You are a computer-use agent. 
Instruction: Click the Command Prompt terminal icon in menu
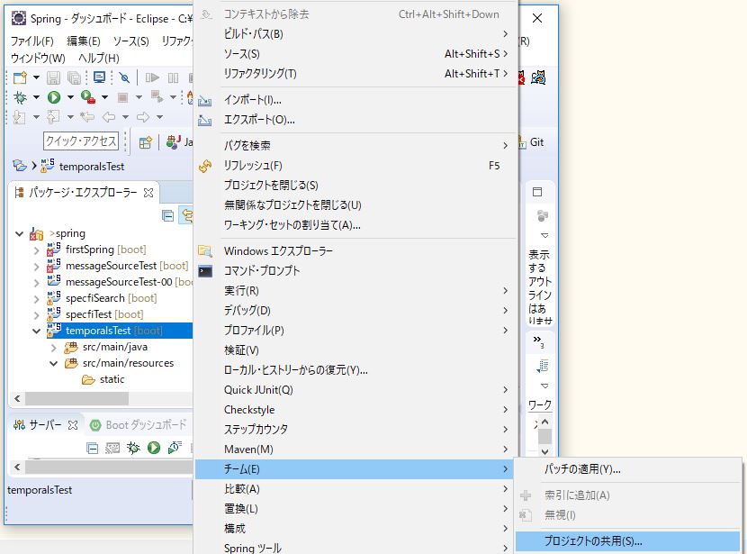[205, 271]
